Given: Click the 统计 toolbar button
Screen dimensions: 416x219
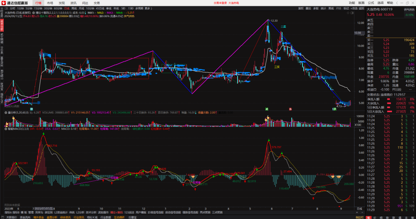Looking at the screenshot, I should coord(323,8).
